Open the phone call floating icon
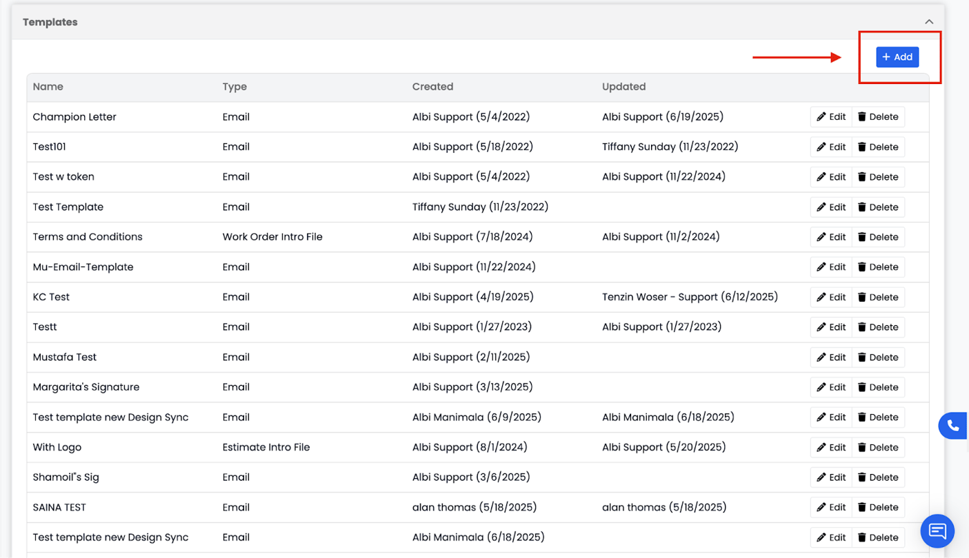This screenshot has height=558, width=969. click(x=953, y=426)
